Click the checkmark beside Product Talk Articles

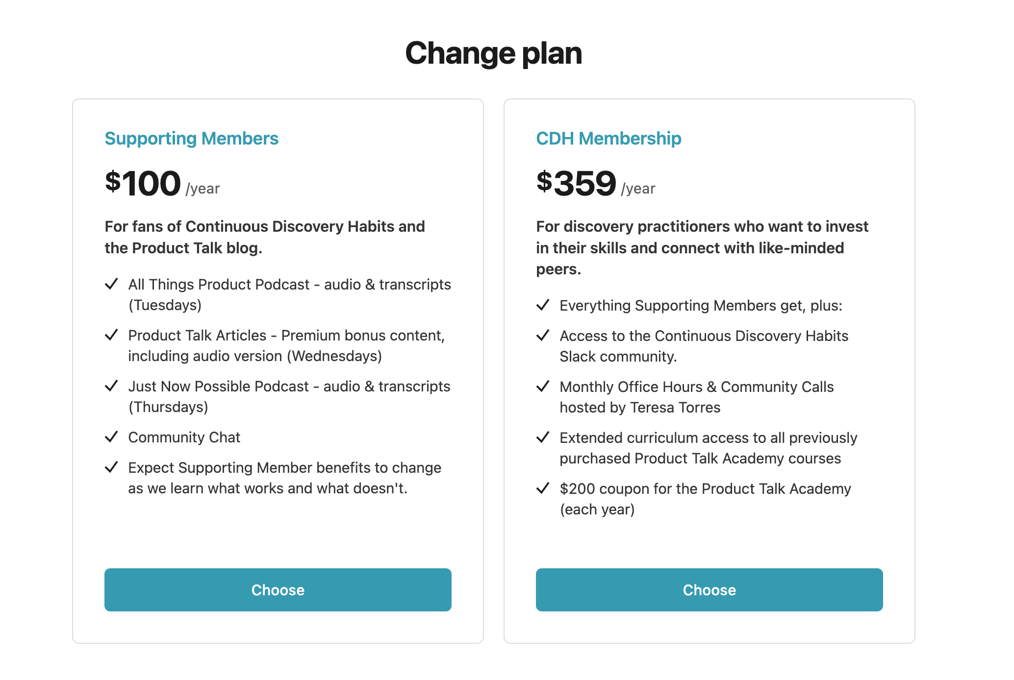click(x=112, y=335)
